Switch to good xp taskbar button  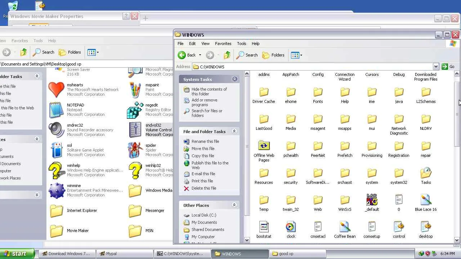[297, 254]
